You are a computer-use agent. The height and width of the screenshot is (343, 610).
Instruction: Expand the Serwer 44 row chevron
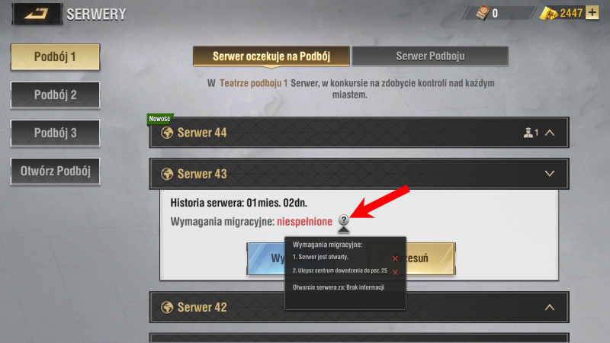[x=550, y=133]
